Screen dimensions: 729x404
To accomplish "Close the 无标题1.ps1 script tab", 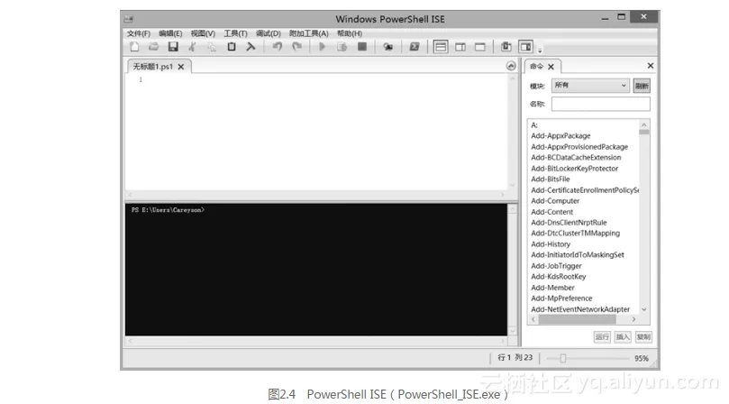I will point(181,67).
